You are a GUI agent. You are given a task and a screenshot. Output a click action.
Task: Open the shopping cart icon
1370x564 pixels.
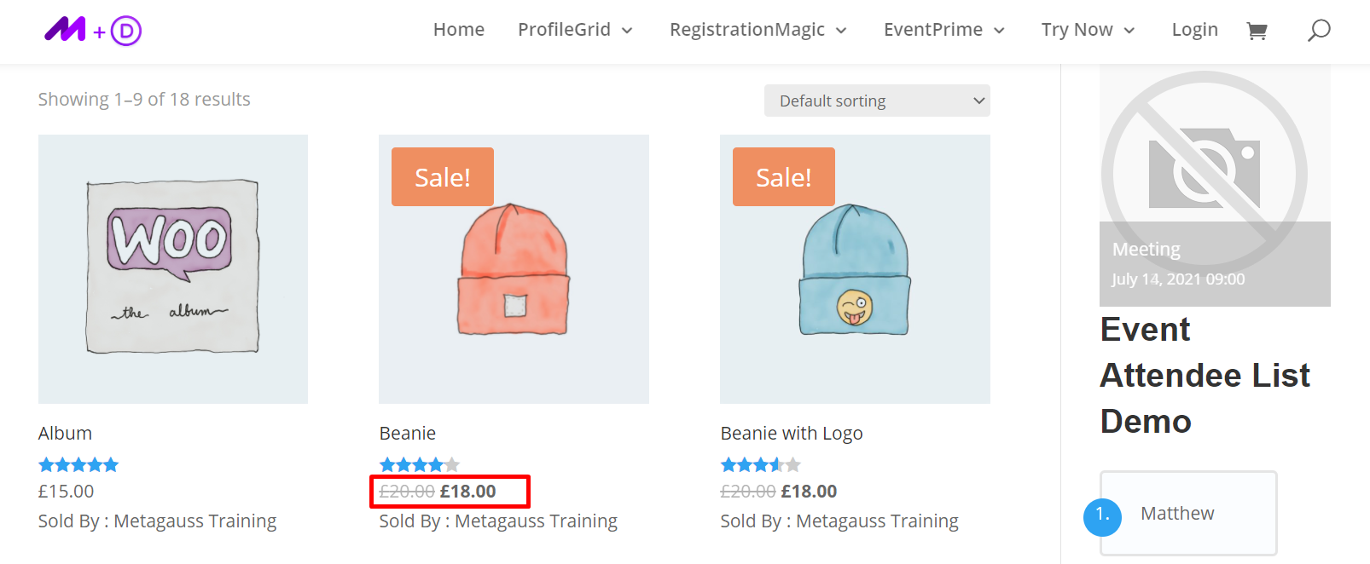[x=1257, y=30]
